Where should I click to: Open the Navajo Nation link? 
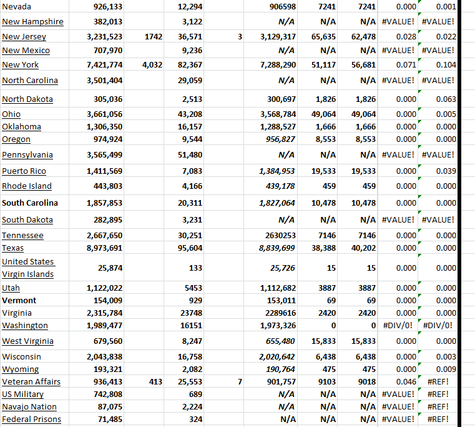[x=29, y=406]
